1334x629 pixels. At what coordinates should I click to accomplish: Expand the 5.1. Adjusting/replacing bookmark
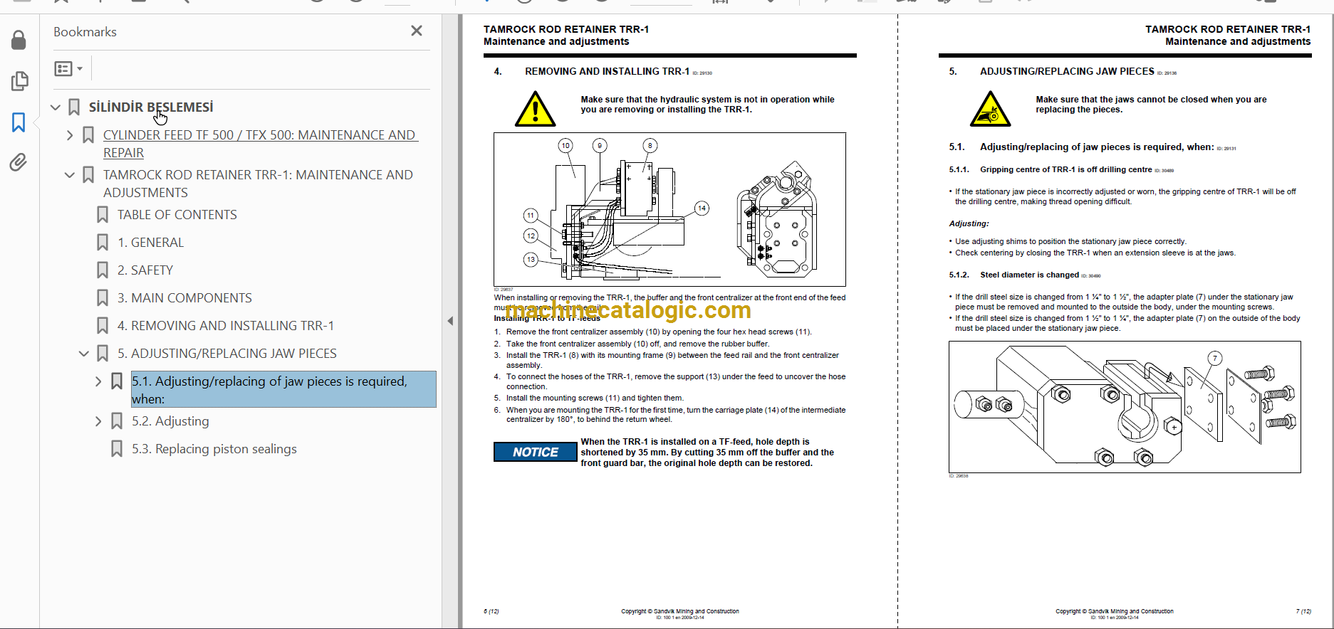pos(98,381)
